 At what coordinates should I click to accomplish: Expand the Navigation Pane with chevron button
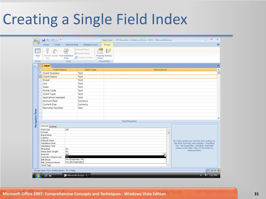click(x=35, y=66)
